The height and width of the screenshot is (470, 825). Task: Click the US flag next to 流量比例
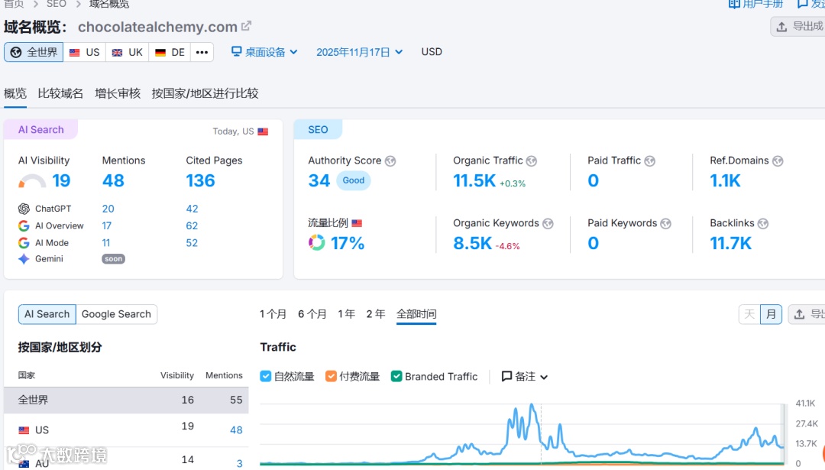357,223
